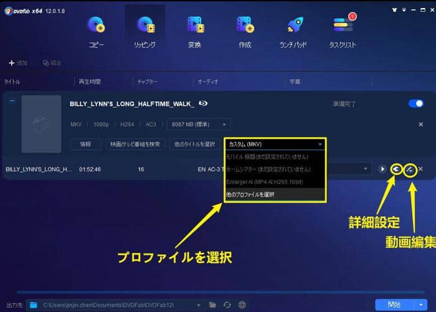Screen dimensions: 436x312
Task: Remove the source with the X beside size
Action: tap(420, 125)
